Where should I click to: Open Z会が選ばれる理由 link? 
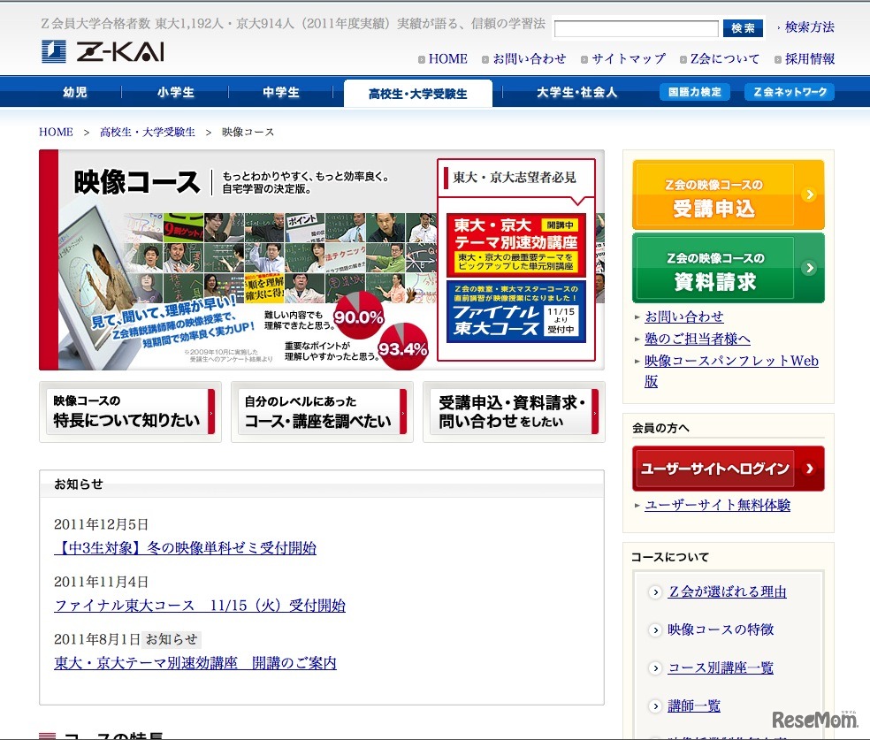click(727, 591)
